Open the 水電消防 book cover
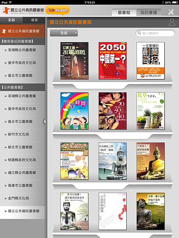The image size is (179, 238). click(x=74, y=61)
